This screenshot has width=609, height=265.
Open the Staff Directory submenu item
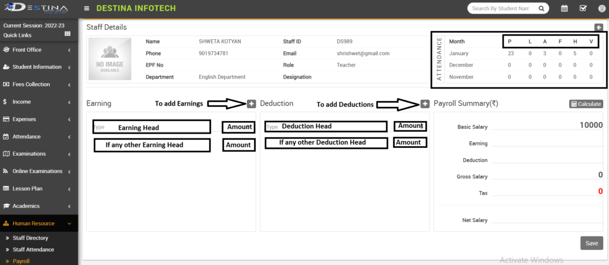coord(30,238)
